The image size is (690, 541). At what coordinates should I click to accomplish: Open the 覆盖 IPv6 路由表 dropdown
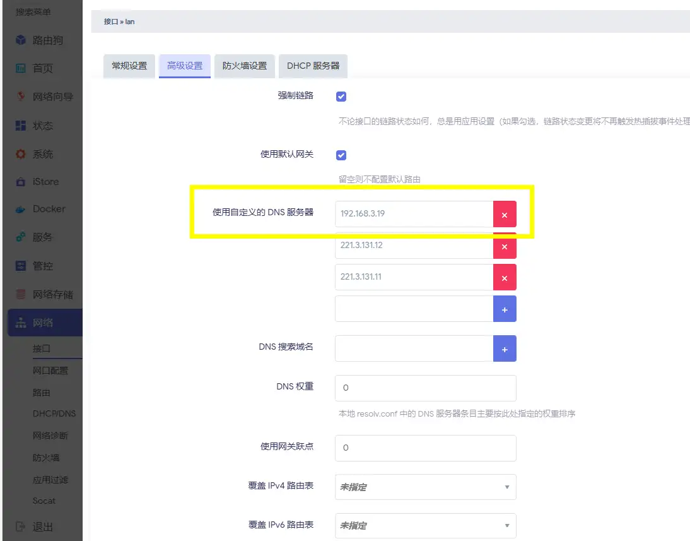(x=426, y=525)
